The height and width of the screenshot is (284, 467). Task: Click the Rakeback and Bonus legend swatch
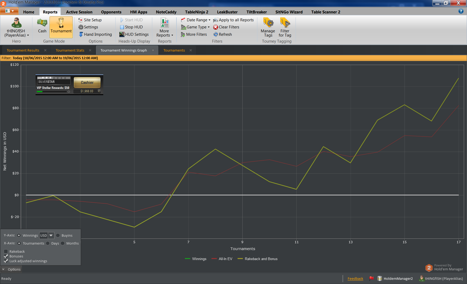tap(240, 259)
